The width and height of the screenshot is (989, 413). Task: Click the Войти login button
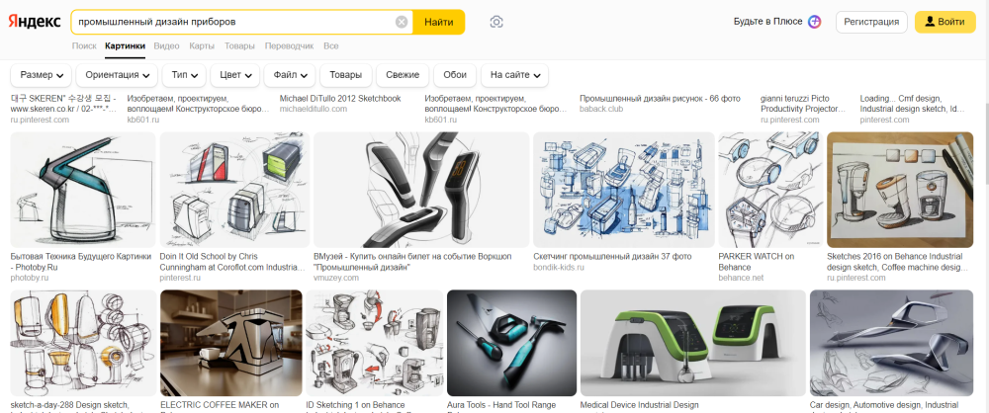pyautogui.click(x=944, y=22)
